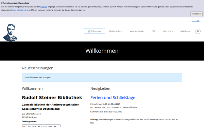Follow the anmelden link

click(197, 21)
